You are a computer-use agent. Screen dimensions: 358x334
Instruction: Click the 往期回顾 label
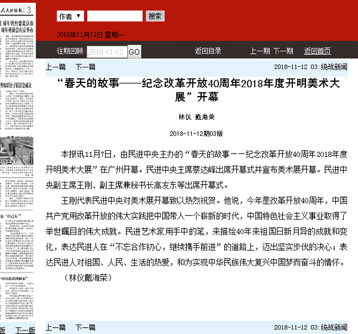[71, 51]
